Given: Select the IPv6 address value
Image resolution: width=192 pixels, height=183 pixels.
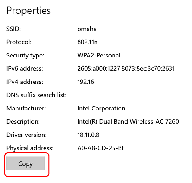Looking at the screenshot, I should point(126,69).
